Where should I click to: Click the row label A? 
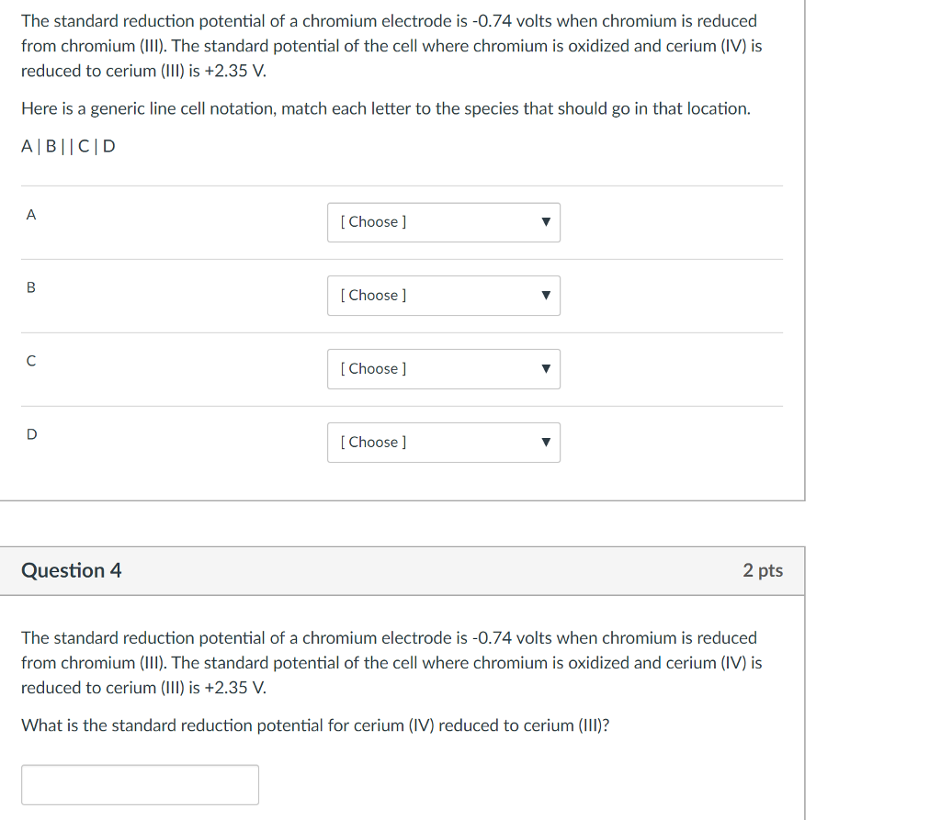tap(31, 215)
